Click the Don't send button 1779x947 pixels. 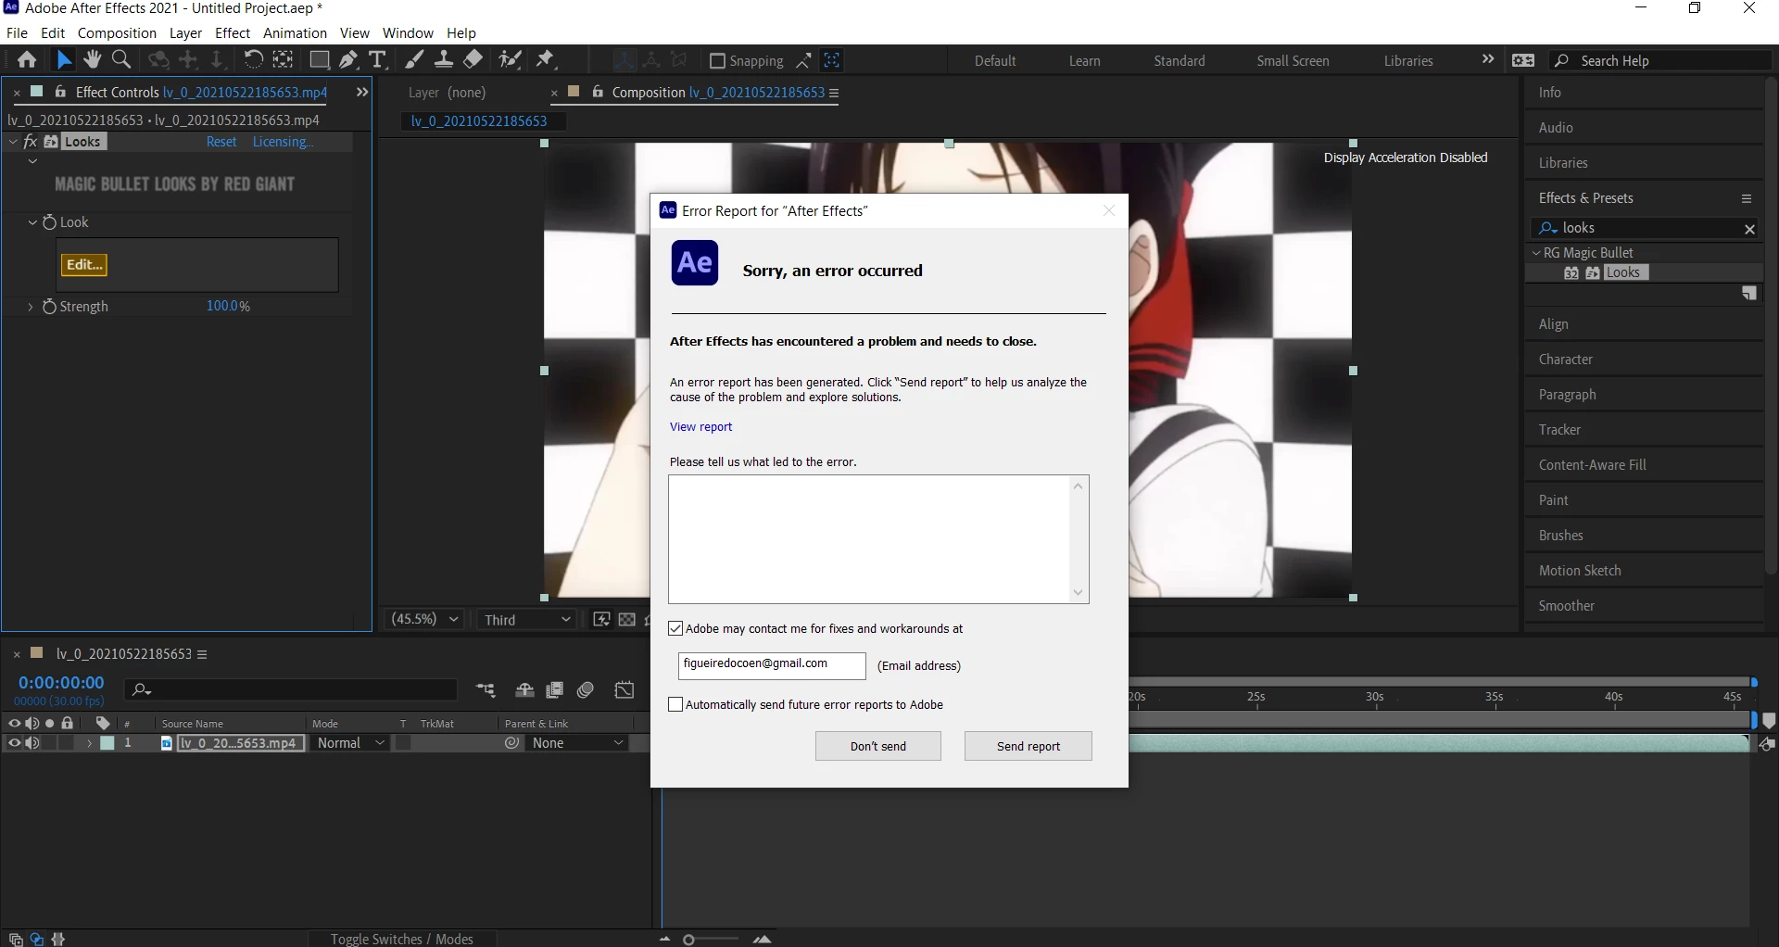(x=878, y=746)
